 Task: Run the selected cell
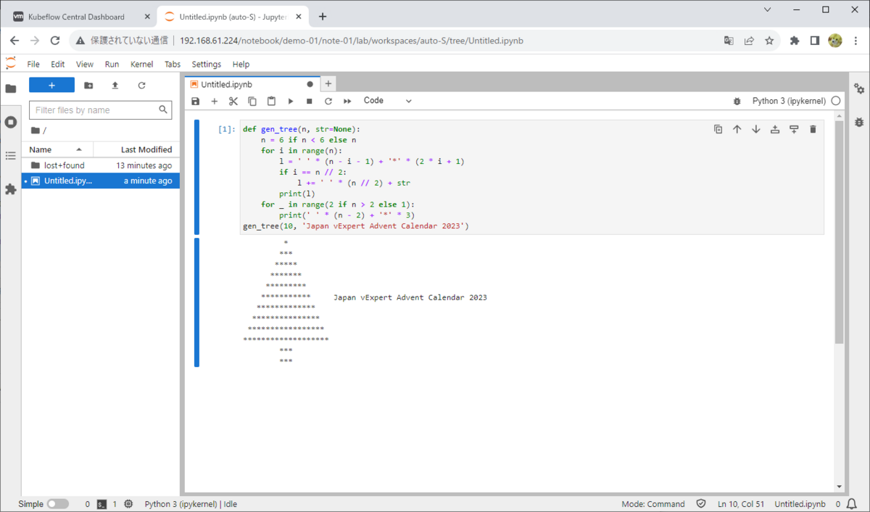pos(291,102)
